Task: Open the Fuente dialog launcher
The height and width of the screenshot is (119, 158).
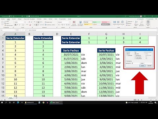Action: 32,27
